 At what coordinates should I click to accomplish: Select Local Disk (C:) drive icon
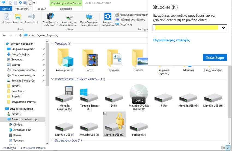[x=89, y=95]
